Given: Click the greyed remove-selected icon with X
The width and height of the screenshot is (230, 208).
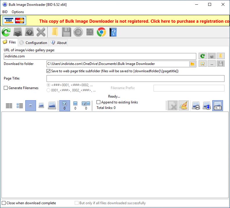Looking at the screenshot, I should [173, 105].
